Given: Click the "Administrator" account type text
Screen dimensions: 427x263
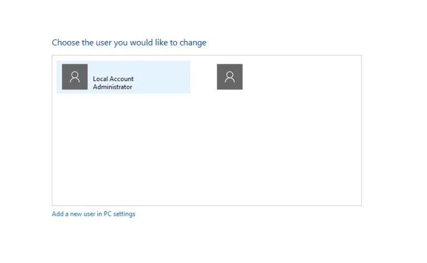Looking at the screenshot, I should click(112, 87).
